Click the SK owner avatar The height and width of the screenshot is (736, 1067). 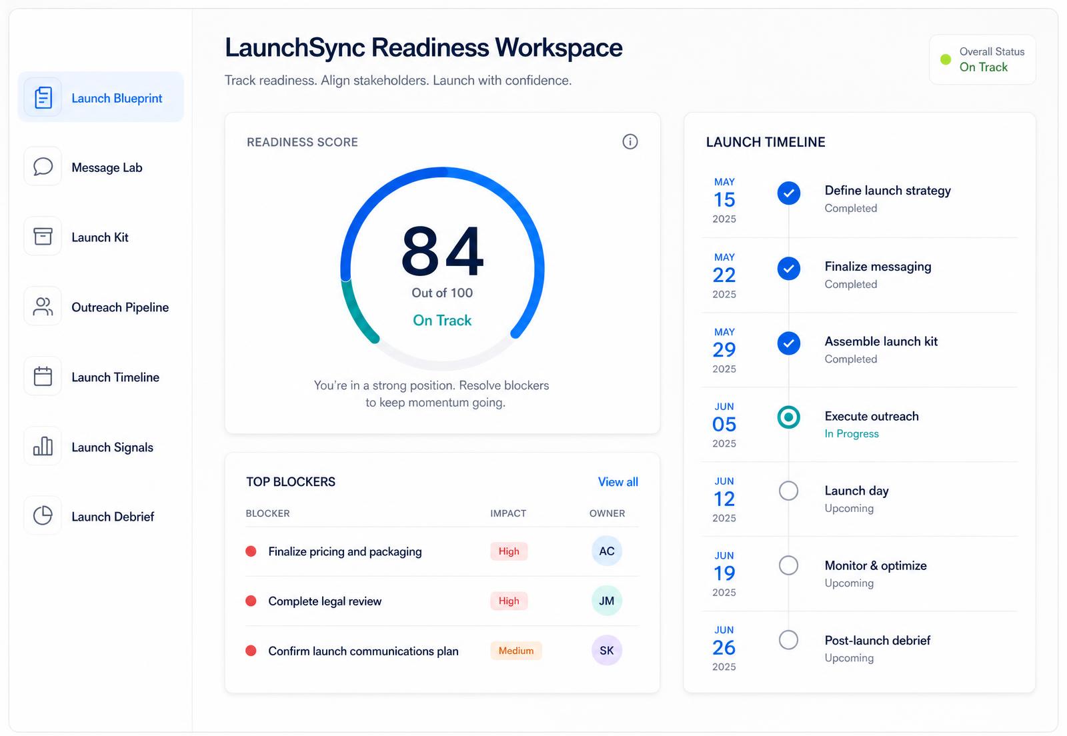(607, 650)
